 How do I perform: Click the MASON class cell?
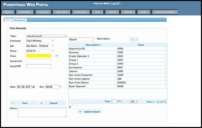pyautogui.click(x=141, y=83)
